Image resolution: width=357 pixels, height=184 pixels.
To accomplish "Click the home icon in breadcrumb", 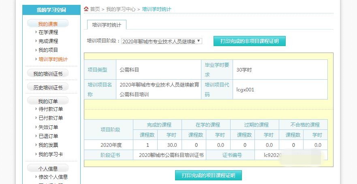I will [86, 9].
